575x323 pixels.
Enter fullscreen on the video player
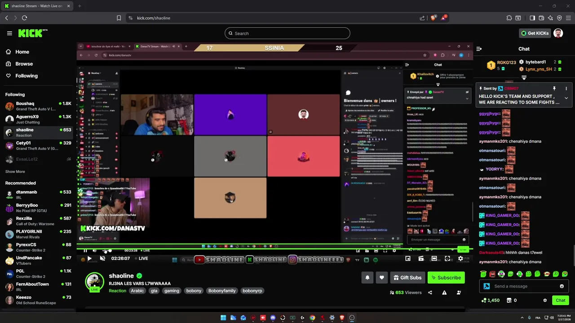point(447,258)
